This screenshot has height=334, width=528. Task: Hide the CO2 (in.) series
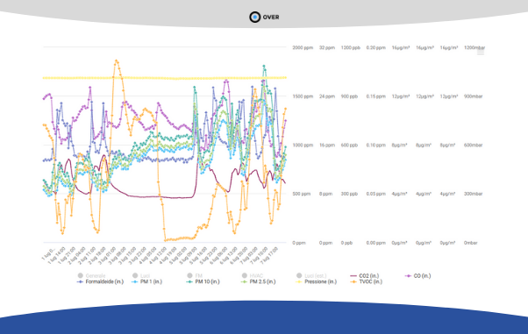(365, 275)
